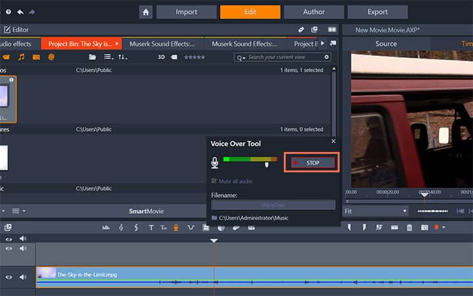Viewport: 473px width, 296px height.
Task: Open the hamburger menu dropdown left of SmartMovie
Action: click(x=18, y=211)
